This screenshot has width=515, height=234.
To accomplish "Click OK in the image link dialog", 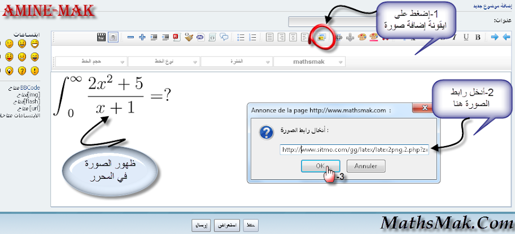I will pyautogui.click(x=320, y=166).
